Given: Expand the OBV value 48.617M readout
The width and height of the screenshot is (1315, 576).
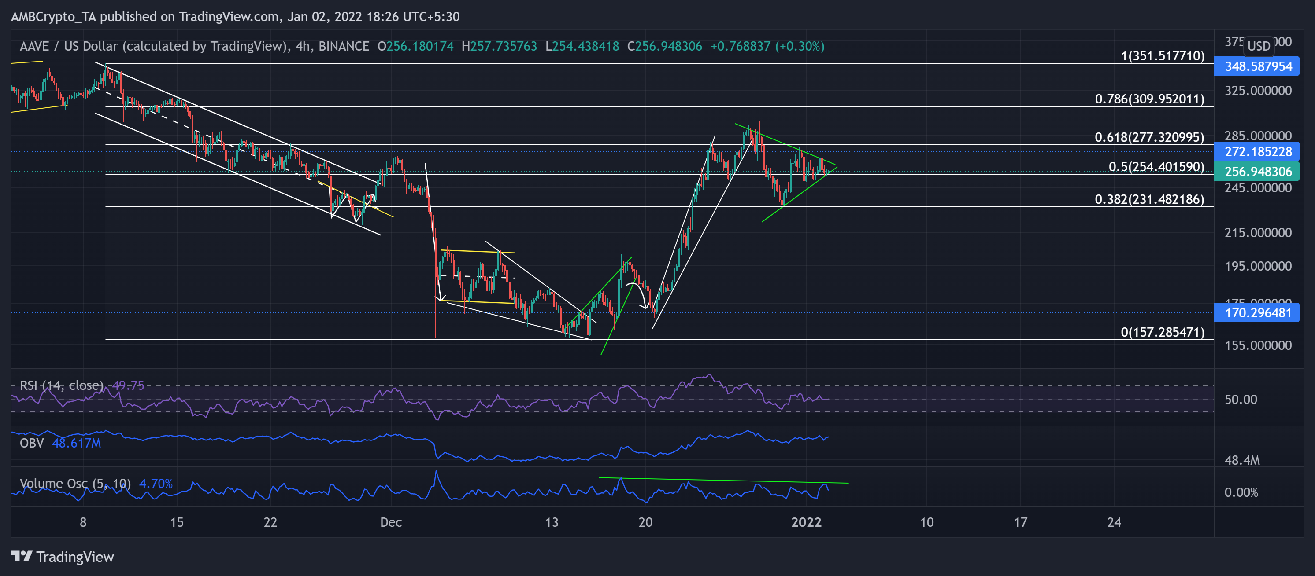Looking at the screenshot, I should point(77,444).
